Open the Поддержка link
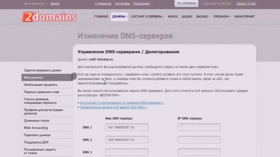 coord(141,3)
